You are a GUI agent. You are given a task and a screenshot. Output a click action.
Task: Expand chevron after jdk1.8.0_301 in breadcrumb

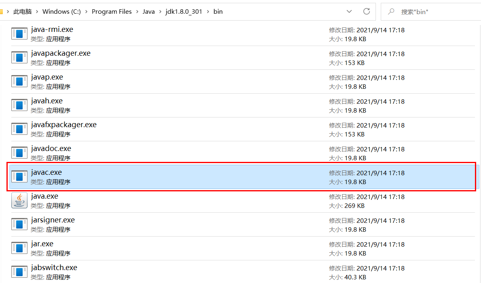(208, 12)
